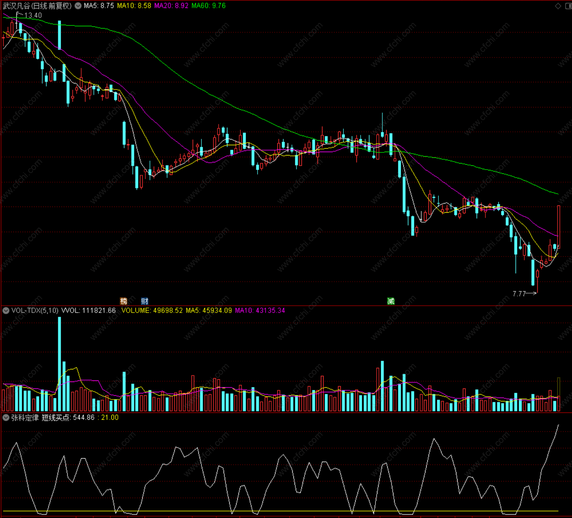572x518 pixels.
Task: Click the blue 财 marker icon
Action: [145, 301]
